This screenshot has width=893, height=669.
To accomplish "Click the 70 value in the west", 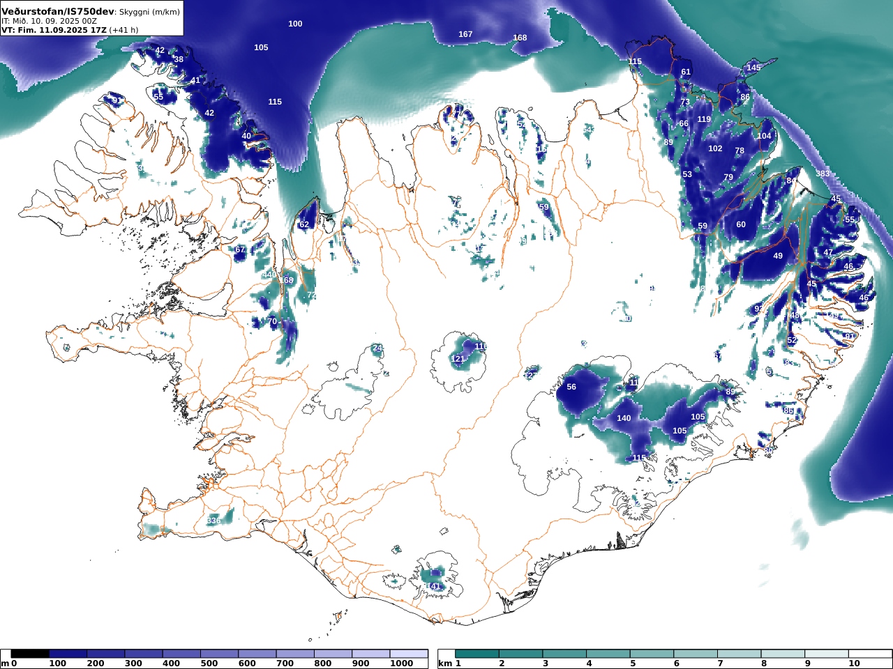I will [x=273, y=321].
